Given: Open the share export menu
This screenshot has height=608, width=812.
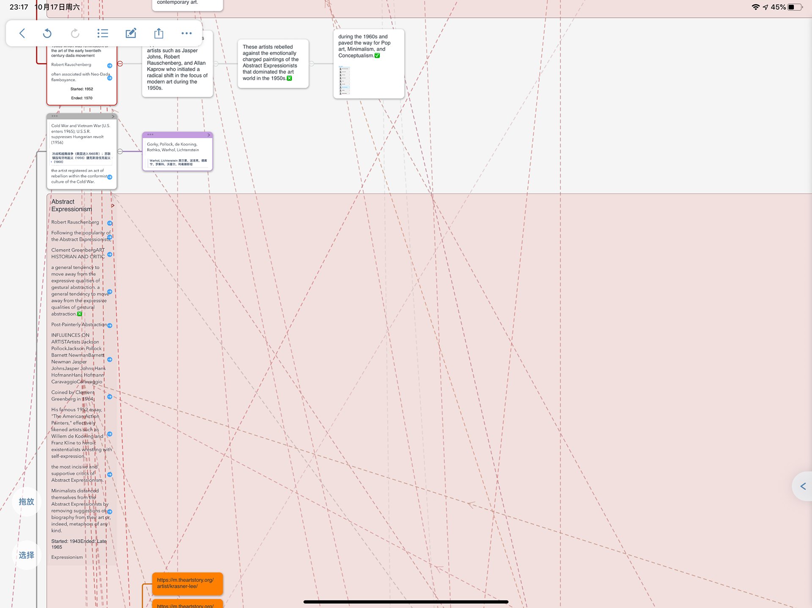Looking at the screenshot, I should point(159,33).
